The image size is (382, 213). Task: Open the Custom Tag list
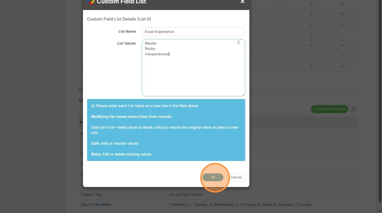click(91, 194)
